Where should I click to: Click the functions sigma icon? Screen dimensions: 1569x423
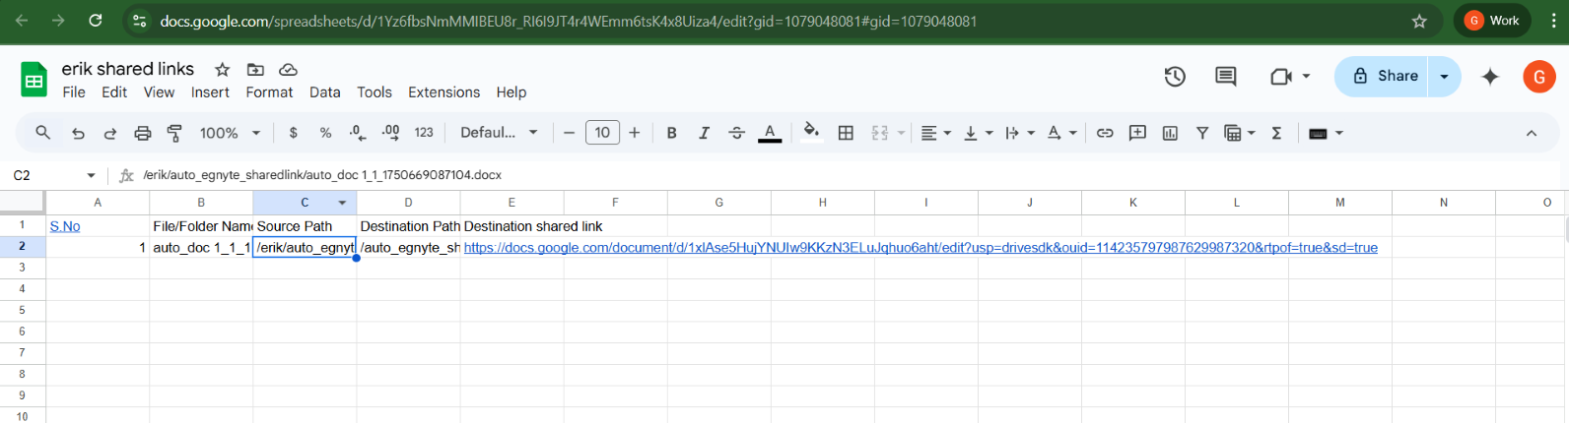click(x=1276, y=133)
